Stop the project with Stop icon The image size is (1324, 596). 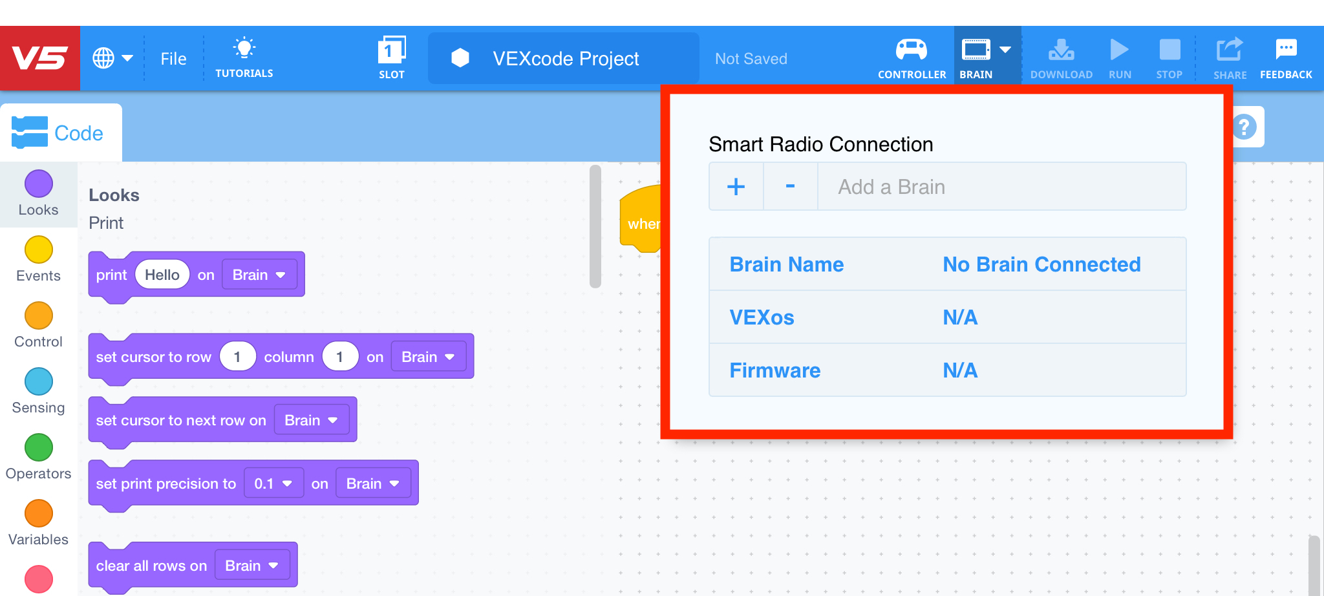click(1169, 58)
